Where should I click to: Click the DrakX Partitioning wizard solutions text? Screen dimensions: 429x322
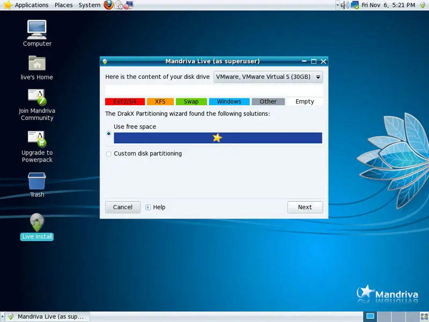[x=187, y=114]
